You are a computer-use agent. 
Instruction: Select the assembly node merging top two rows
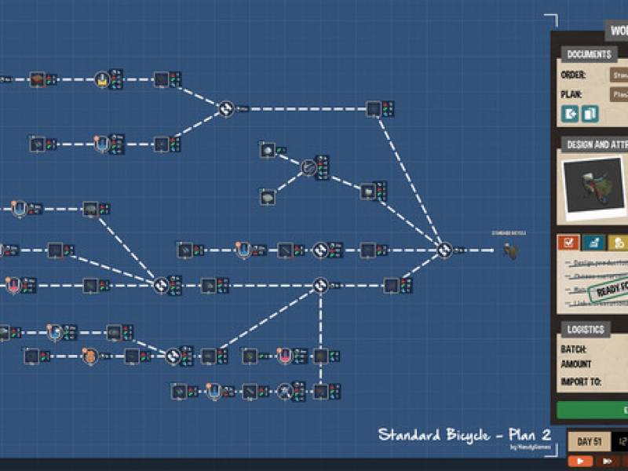226,108
